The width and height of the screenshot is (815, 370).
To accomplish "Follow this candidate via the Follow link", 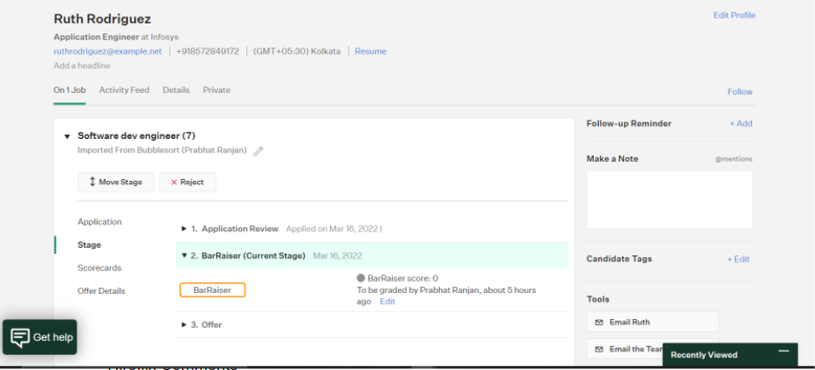I will [x=740, y=92].
